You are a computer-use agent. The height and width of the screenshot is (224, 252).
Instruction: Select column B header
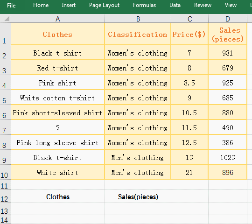tap(138, 19)
